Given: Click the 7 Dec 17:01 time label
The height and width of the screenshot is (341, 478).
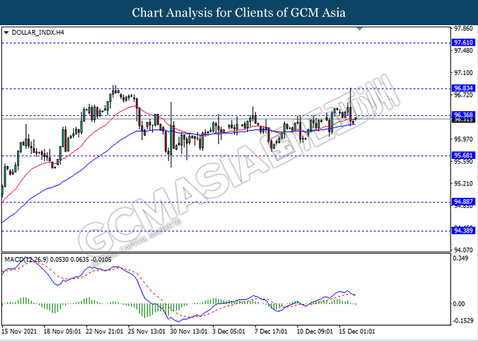Looking at the screenshot, I should click(271, 331).
